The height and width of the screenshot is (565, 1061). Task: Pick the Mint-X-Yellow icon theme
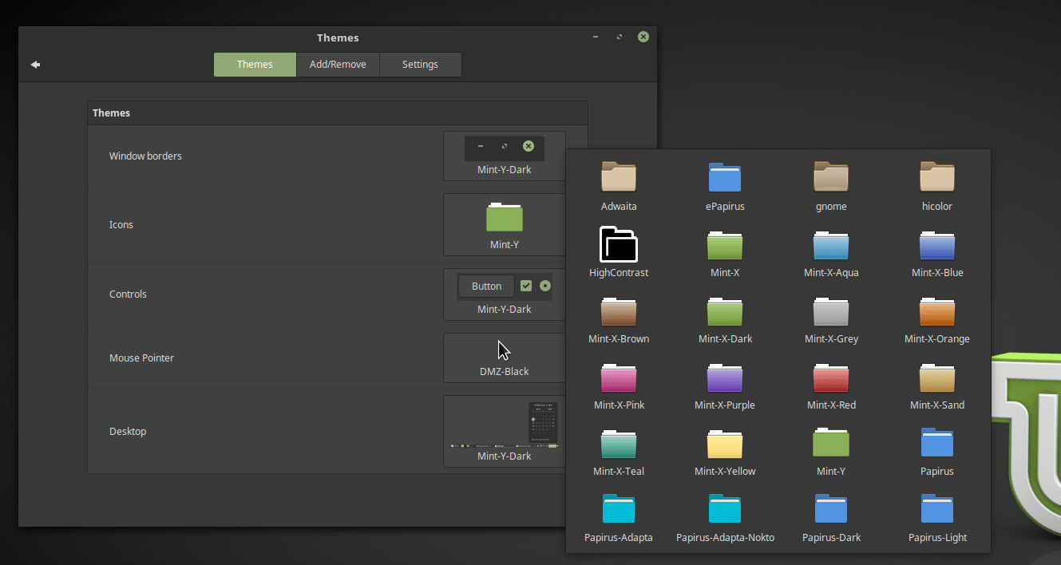[x=725, y=448]
